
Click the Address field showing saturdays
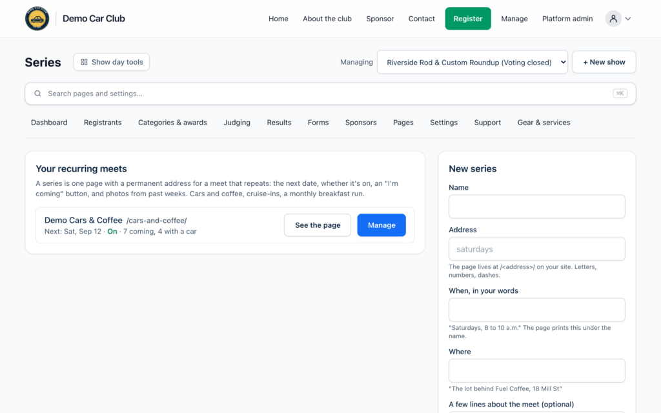[536, 249]
